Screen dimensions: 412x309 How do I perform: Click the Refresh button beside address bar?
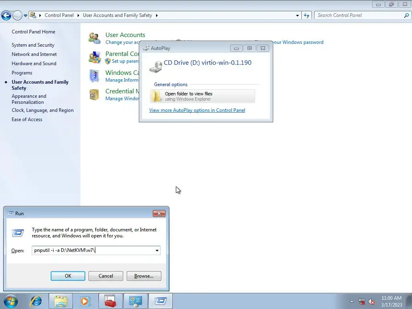[x=307, y=16]
